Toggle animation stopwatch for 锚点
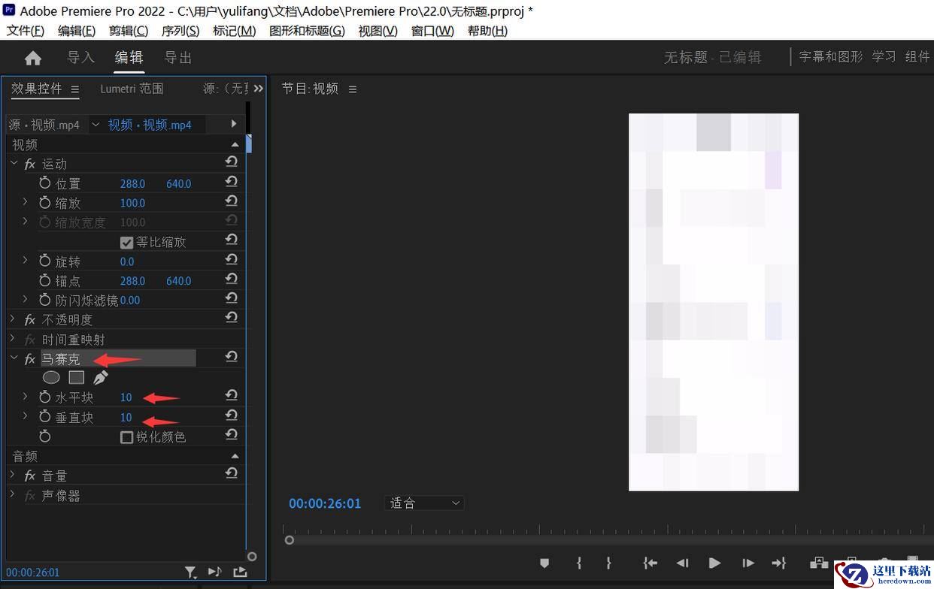Screen dimensions: 934x589 [45, 281]
